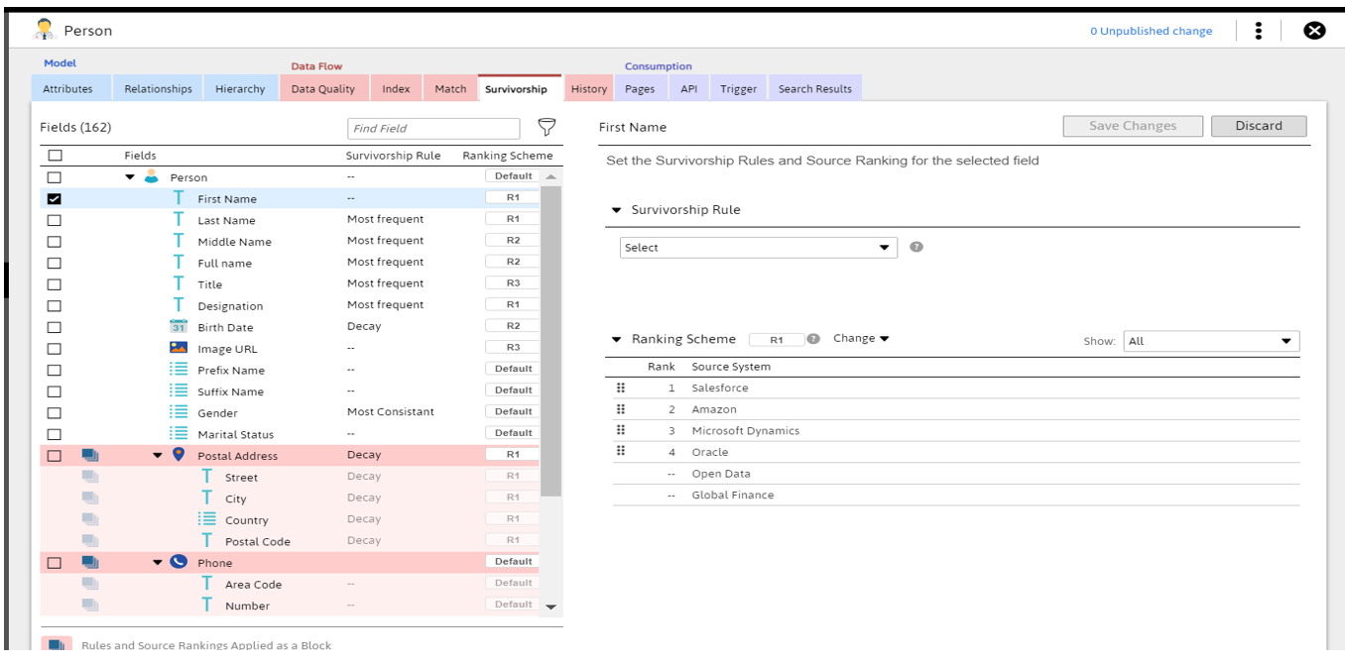The height and width of the screenshot is (667, 1345).
Task: Collapse the Ranking Scheme section
Action: point(616,339)
